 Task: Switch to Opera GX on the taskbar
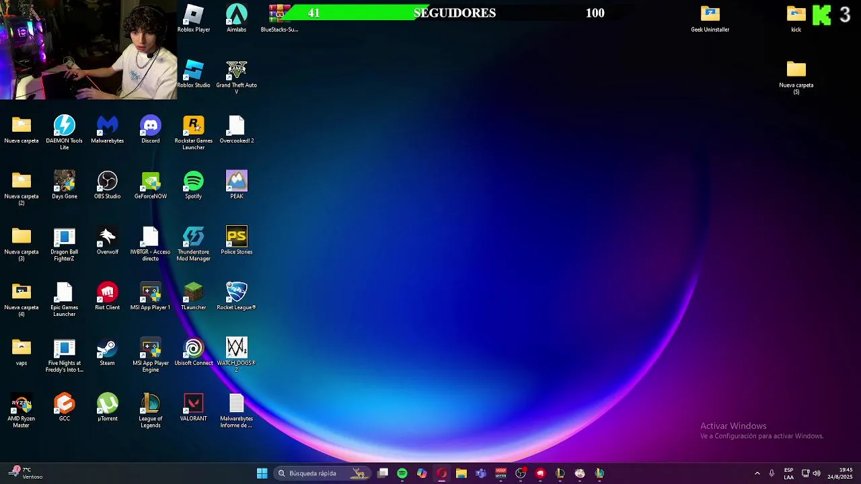(x=441, y=473)
